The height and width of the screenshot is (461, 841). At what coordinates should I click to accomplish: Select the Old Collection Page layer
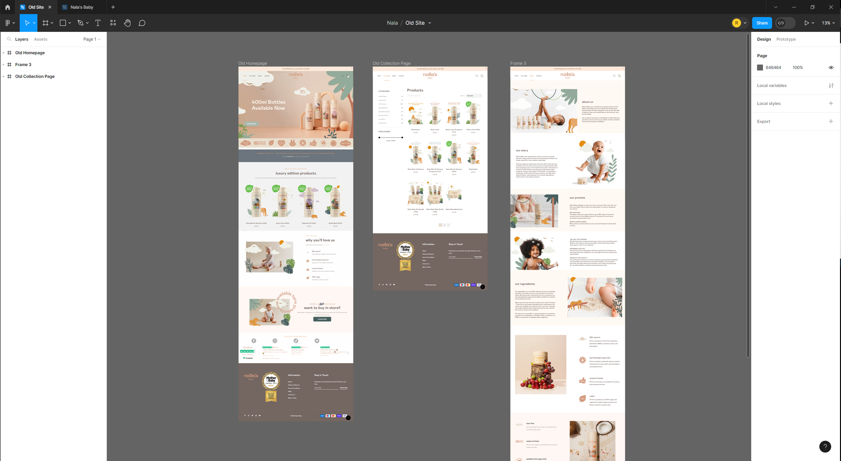[35, 76]
